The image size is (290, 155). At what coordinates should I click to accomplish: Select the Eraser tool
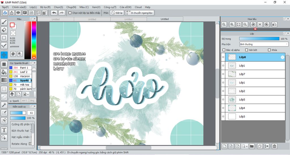coord(4,30)
